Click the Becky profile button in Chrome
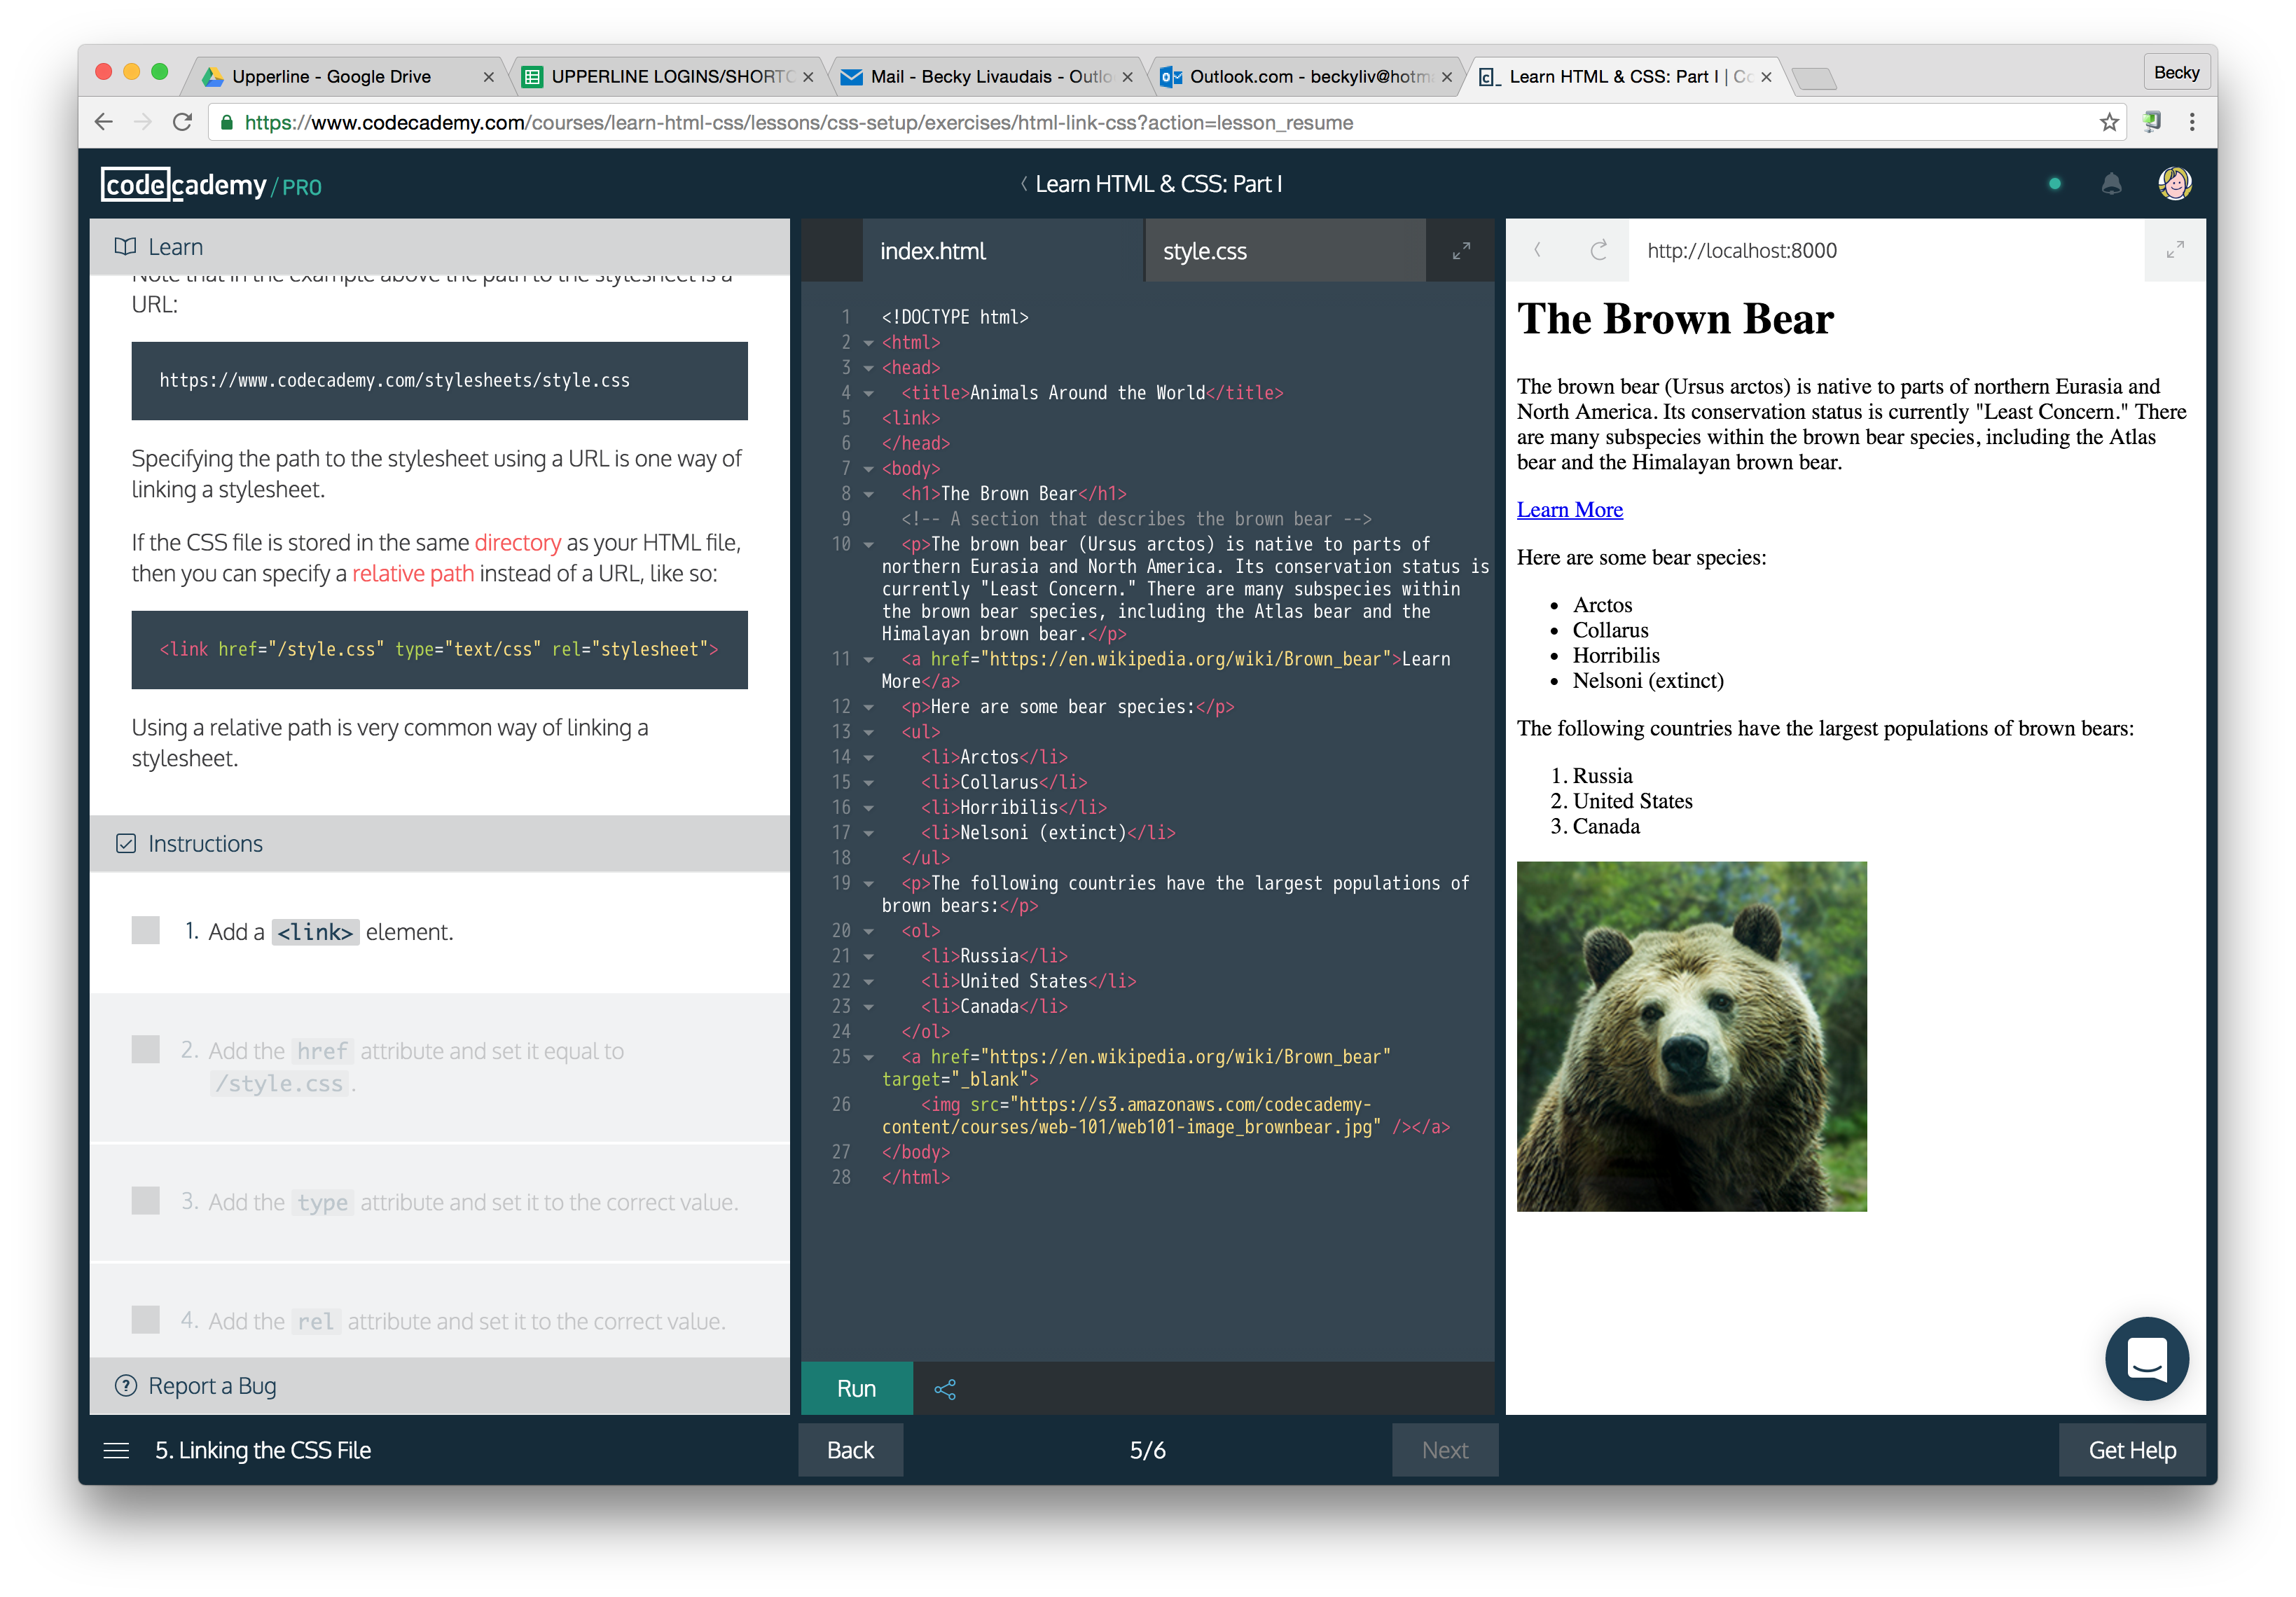2296x1597 pixels. pyautogui.click(x=2176, y=72)
